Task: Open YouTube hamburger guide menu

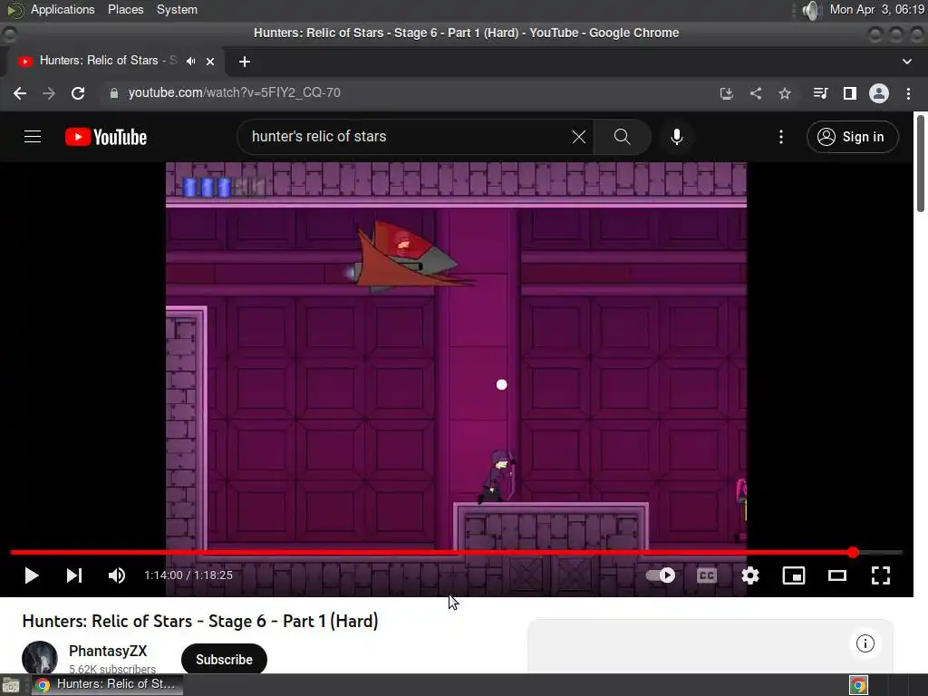Action: pyautogui.click(x=33, y=137)
